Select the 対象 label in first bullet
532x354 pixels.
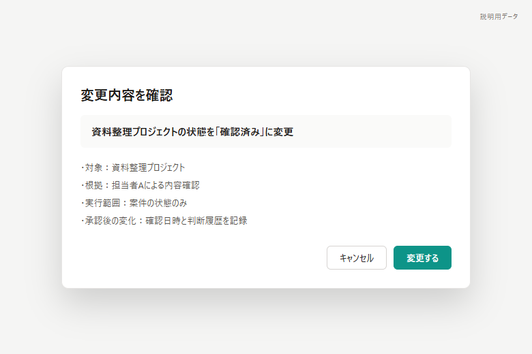point(93,167)
